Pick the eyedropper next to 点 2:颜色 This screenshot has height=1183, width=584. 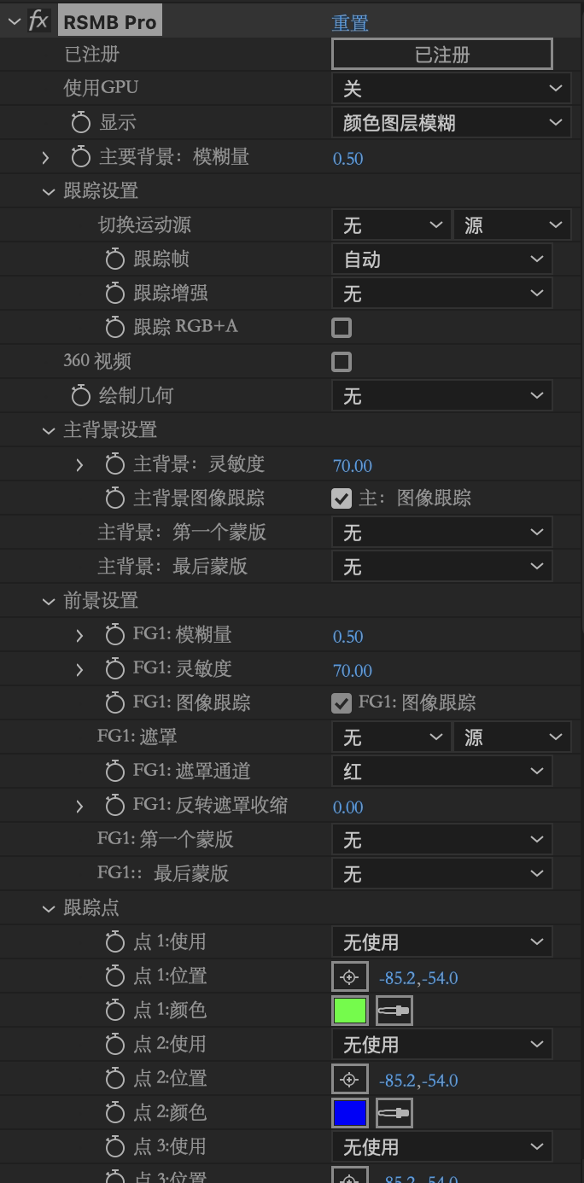point(394,1113)
